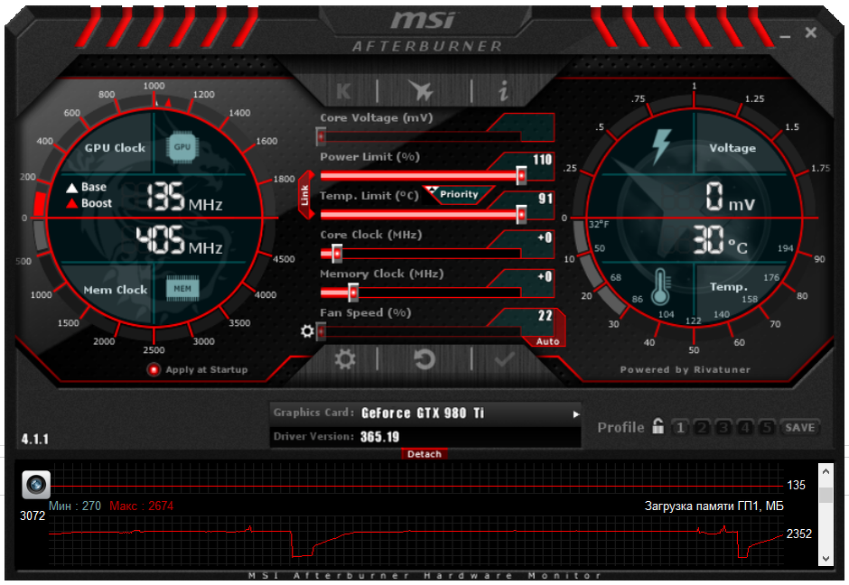
Task: Select profile slot 4
Action: pyautogui.click(x=745, y=428)
